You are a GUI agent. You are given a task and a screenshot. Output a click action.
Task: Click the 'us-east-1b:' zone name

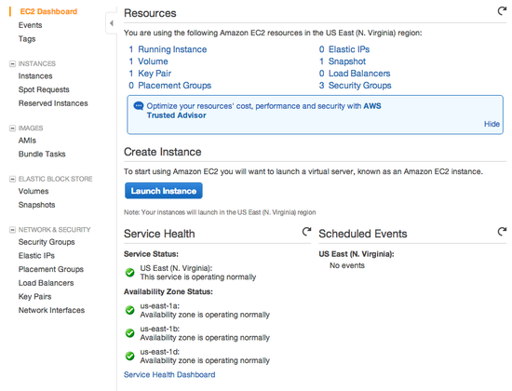pyautogui.click(x=160, y=329)
